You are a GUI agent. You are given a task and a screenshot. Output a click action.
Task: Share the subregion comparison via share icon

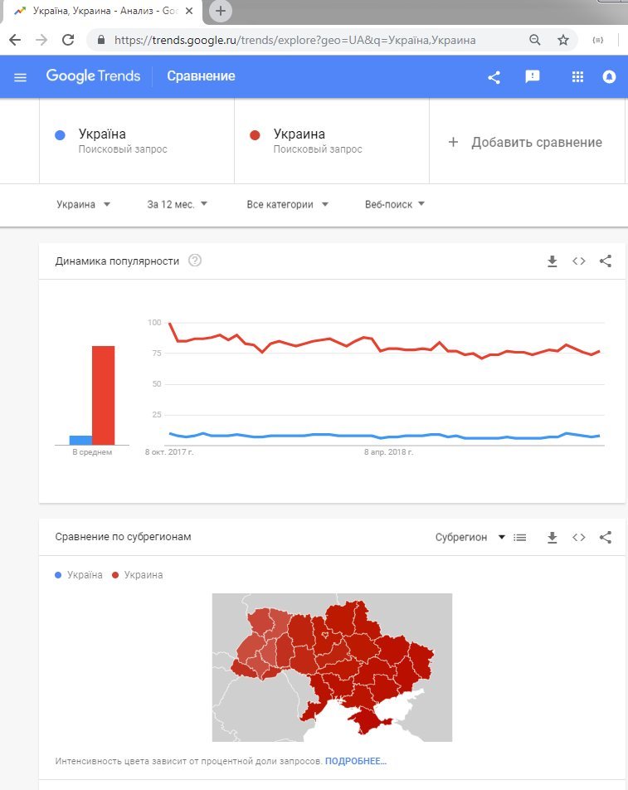pyautogui.click(x=605, y=537)
